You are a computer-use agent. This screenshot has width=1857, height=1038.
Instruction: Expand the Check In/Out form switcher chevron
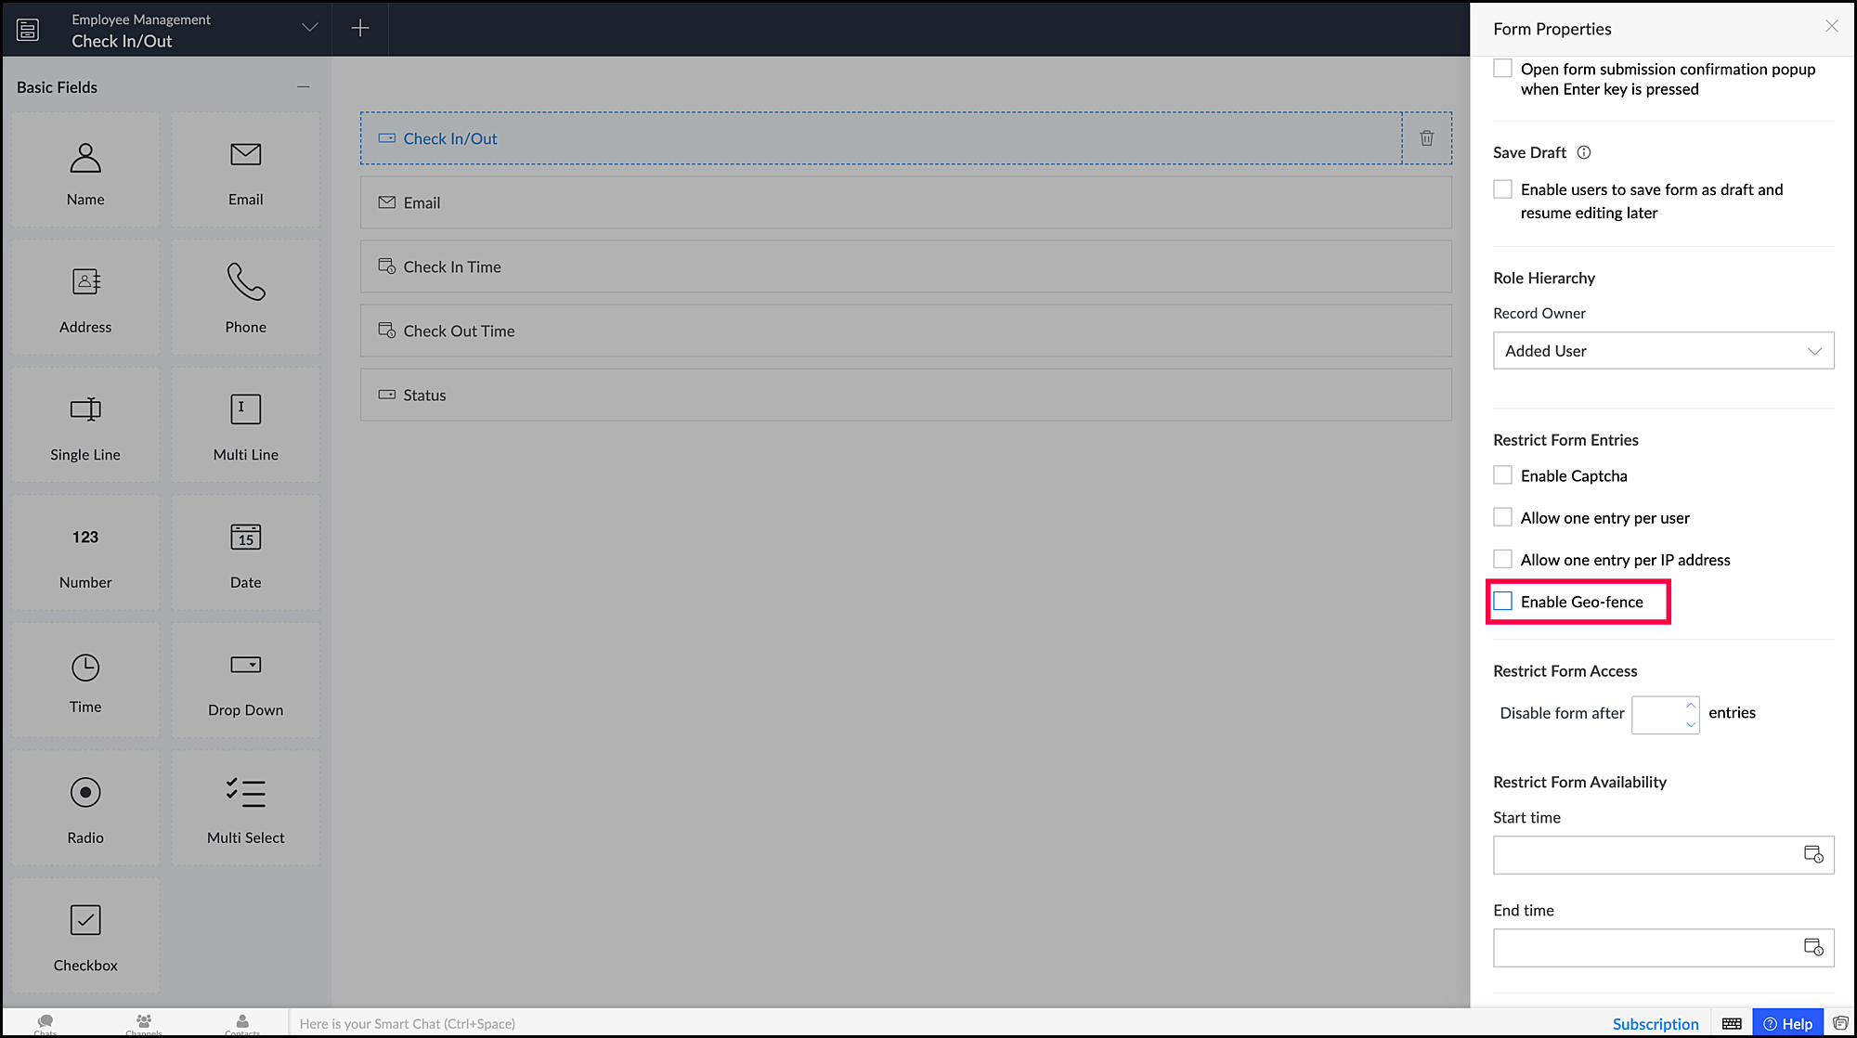pyautogui.click(x=310, y=28)
